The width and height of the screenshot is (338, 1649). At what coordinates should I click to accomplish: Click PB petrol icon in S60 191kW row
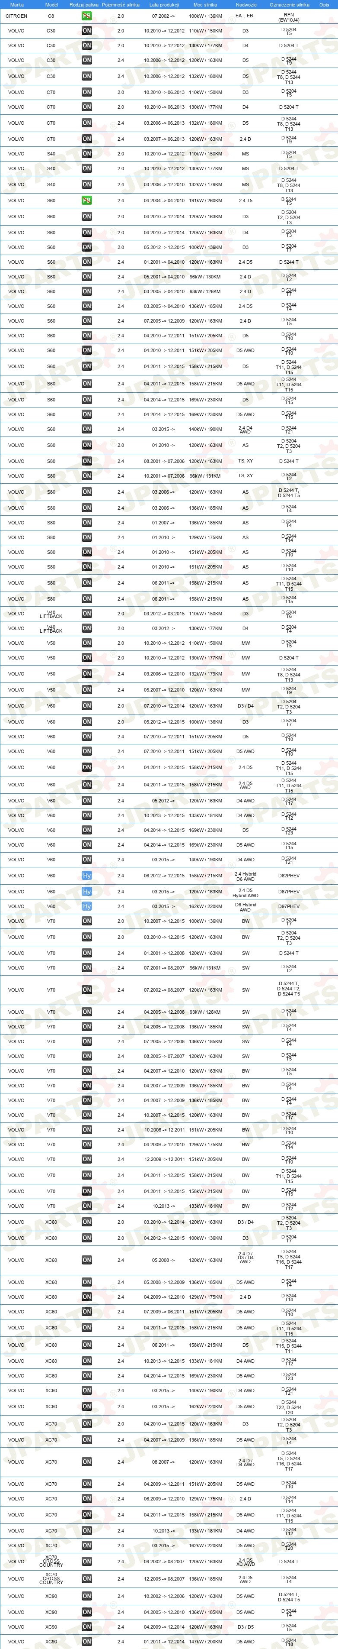[x=86, y=200]
